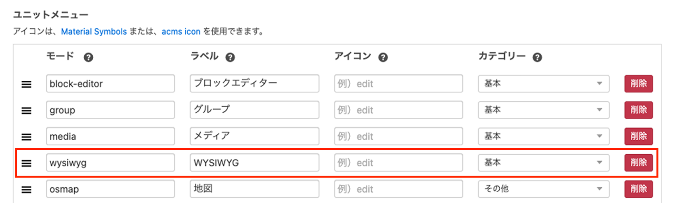Delete the block-editor unit row

(x=639, y=84)
